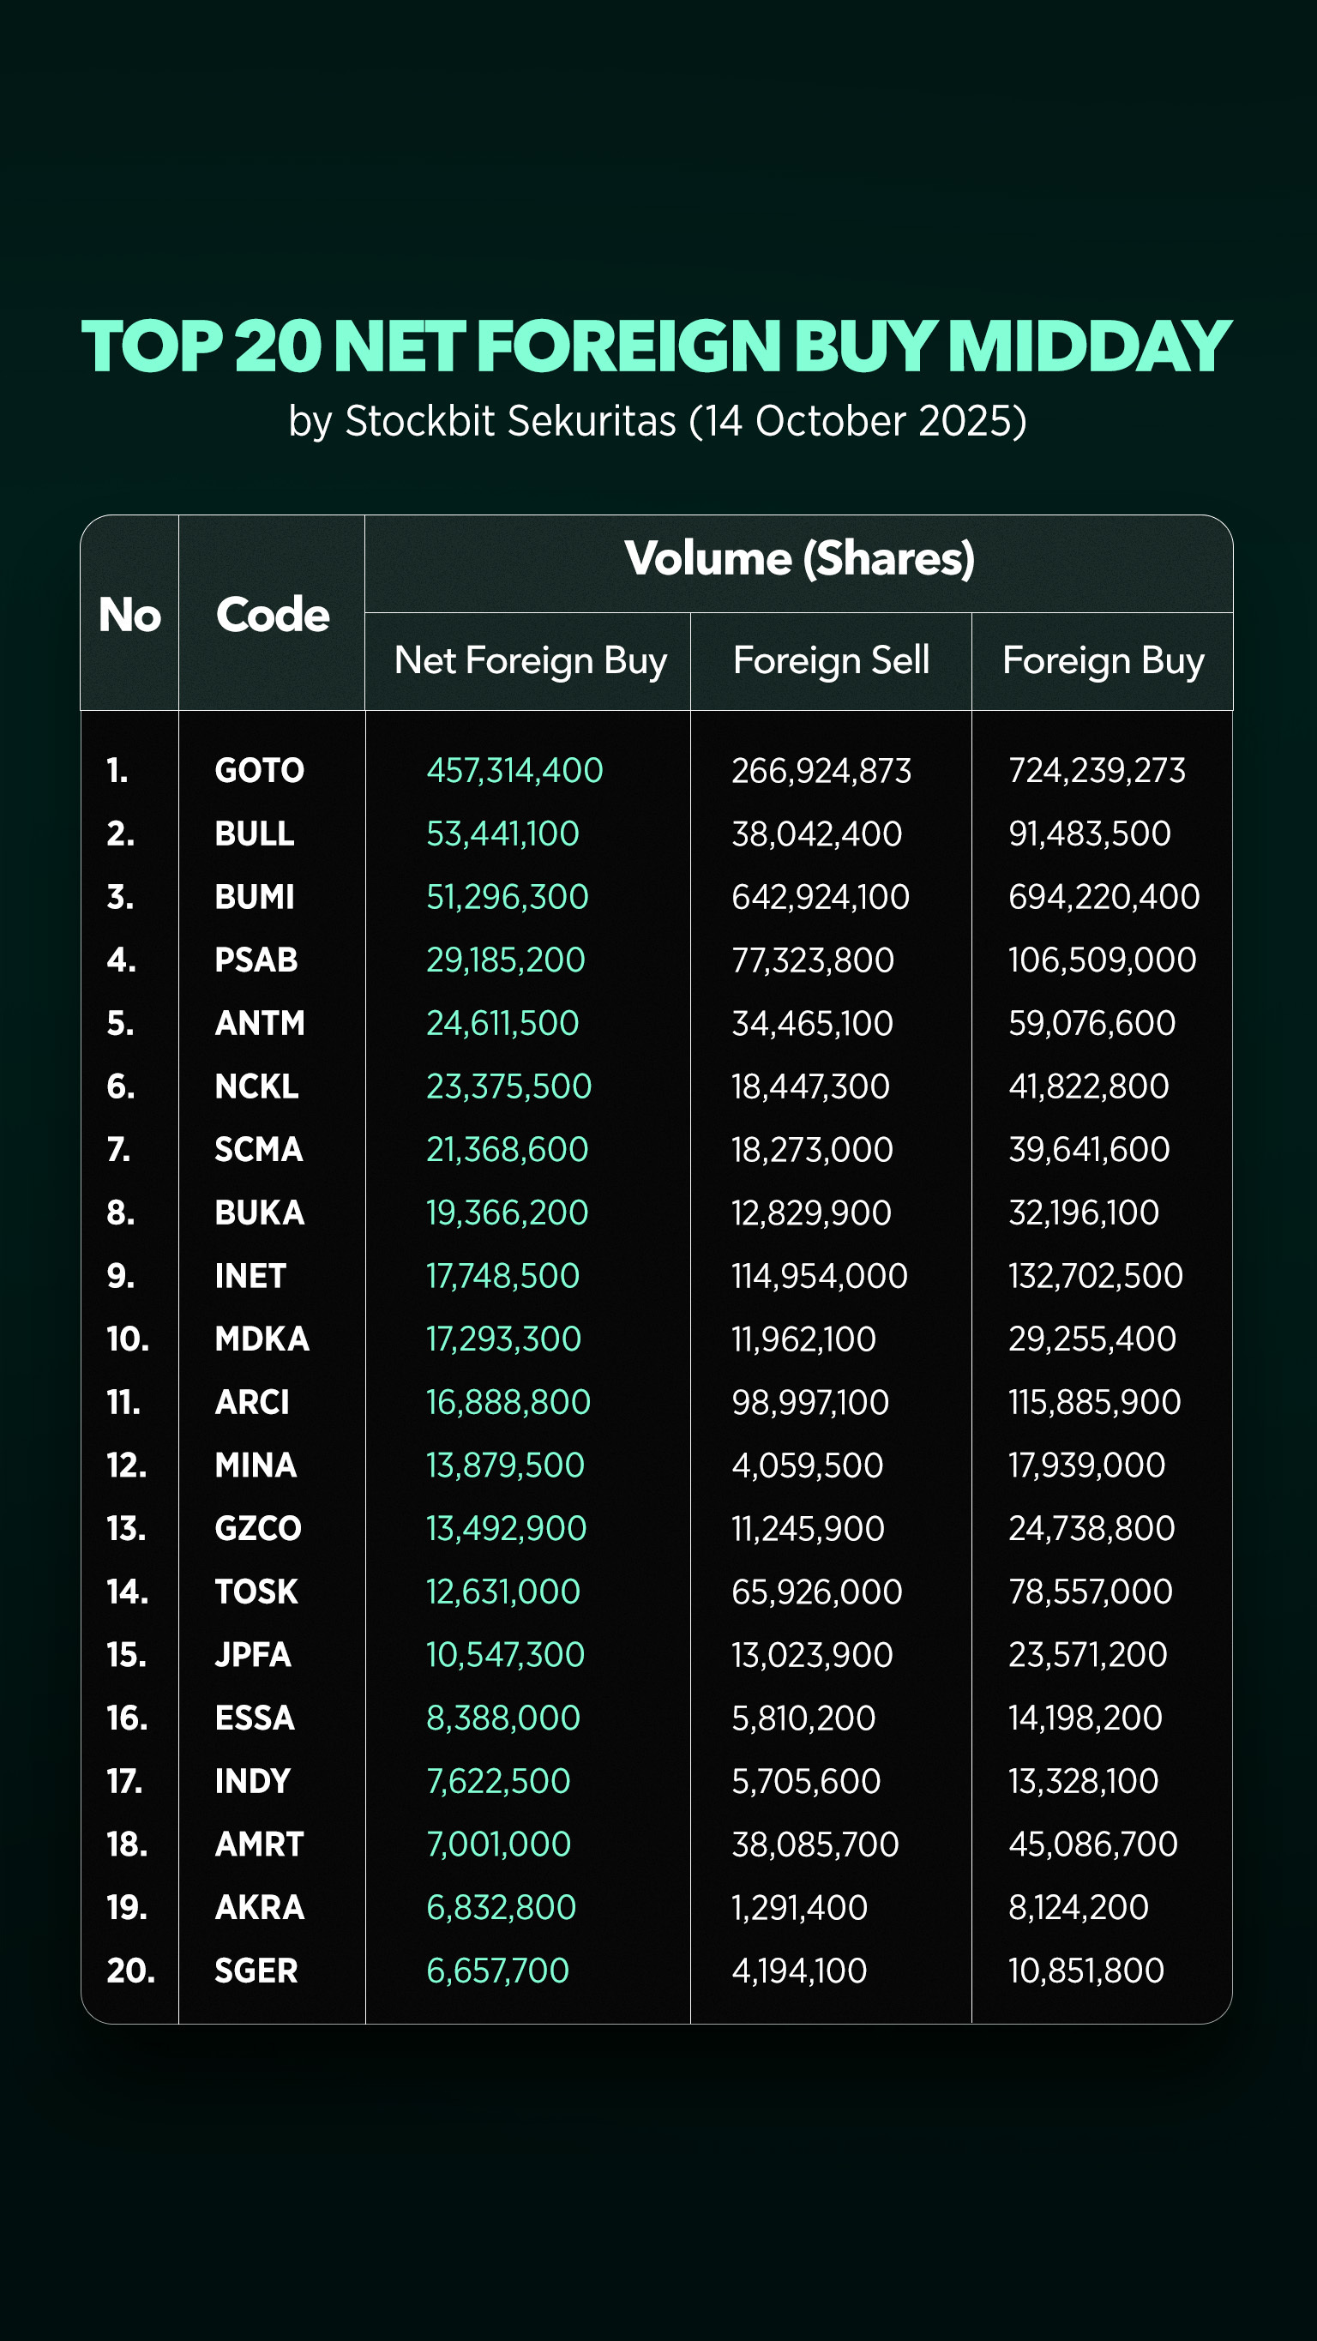
Task: Click PSAB foreign buy value 106,509,000
Action: point(1102,960)
